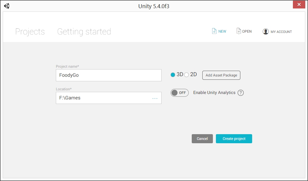Screen dimensions: 308x181
Task: Click the My Account avatar icon
Action: tap(265, 31)
